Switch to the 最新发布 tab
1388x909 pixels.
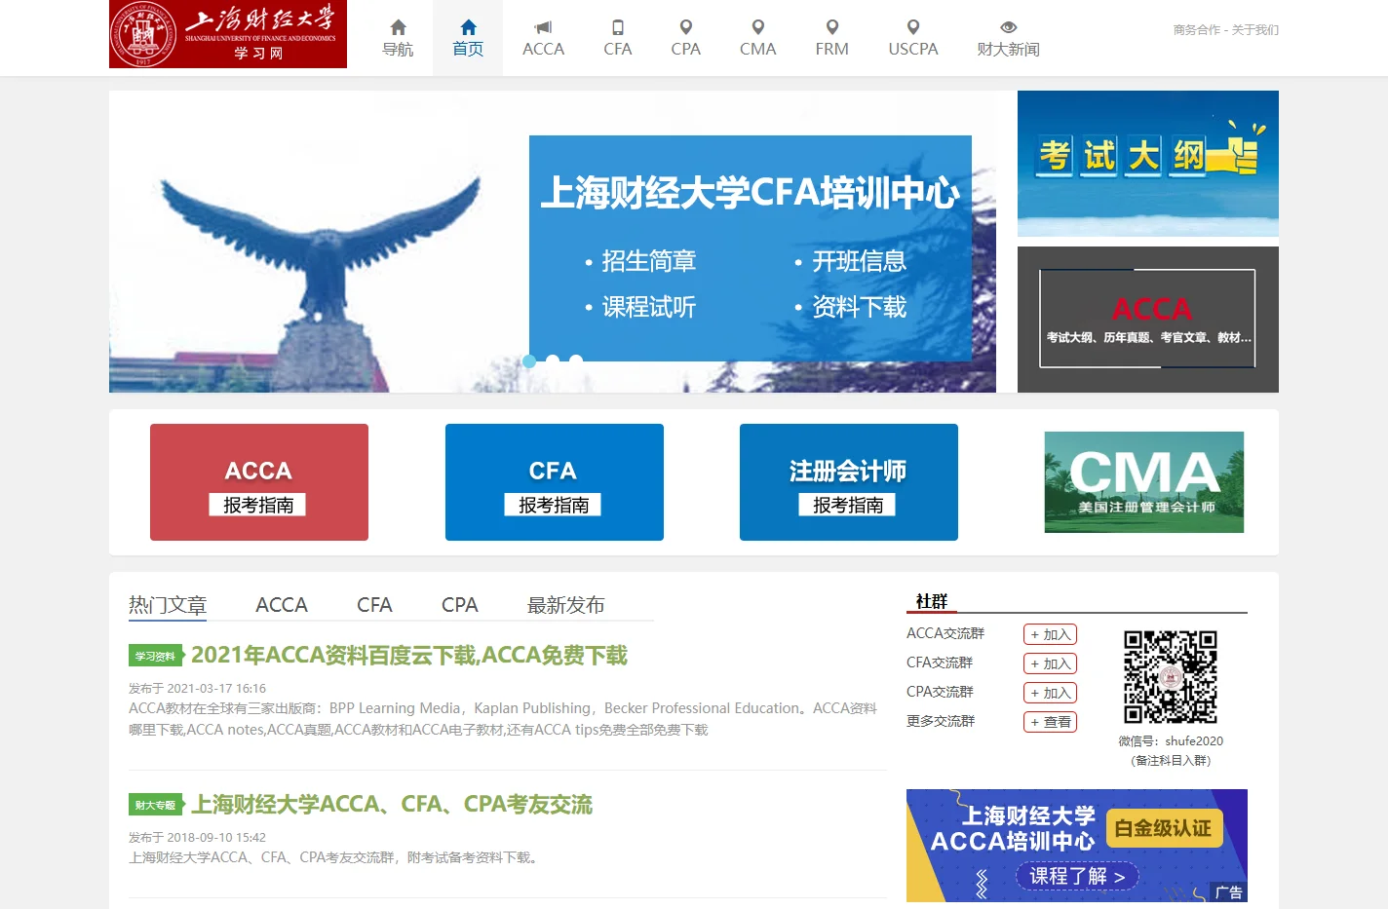point(566,605)
